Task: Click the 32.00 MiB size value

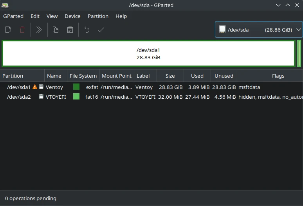Action: (x=170, y=97)
